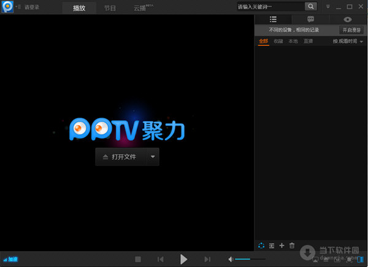Screen dimensions: 368x267
Task: Click the 不同的设备，相同的记录 text
Action: tap(294, 30)
